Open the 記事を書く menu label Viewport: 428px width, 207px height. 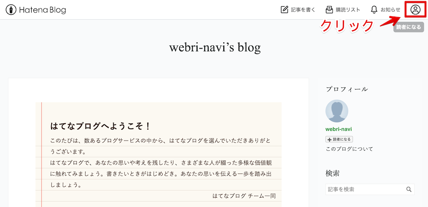tap(303, 10)
